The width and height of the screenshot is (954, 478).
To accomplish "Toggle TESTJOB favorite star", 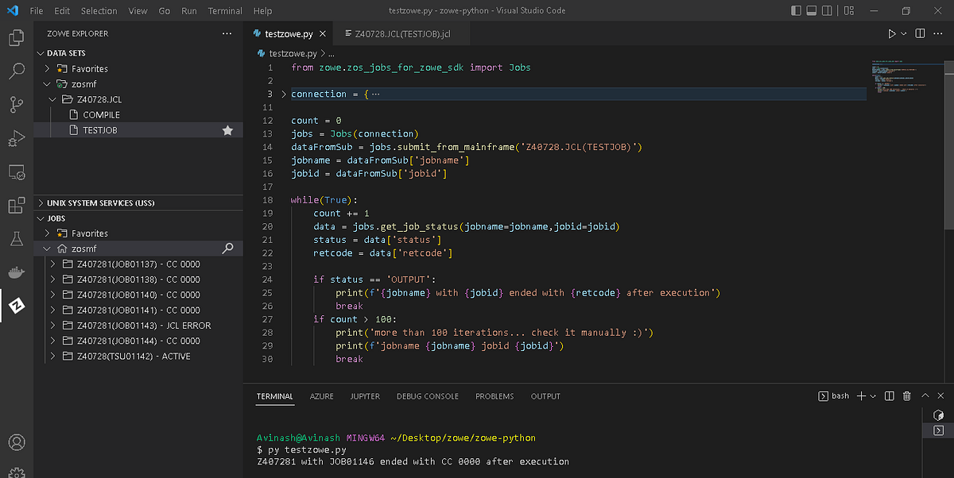I will (x=227, y=130).
